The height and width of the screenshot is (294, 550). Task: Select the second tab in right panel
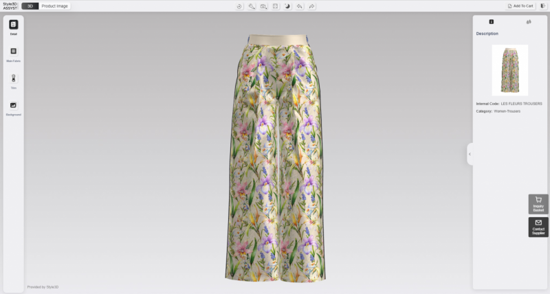[x=529, y=22]
